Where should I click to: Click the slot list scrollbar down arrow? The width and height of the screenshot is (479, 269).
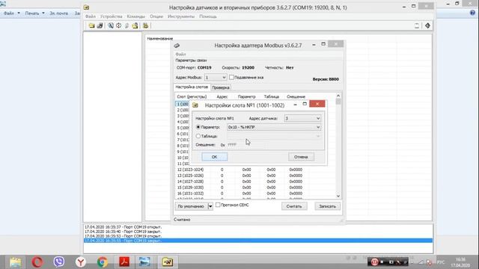tap(338, 196)
